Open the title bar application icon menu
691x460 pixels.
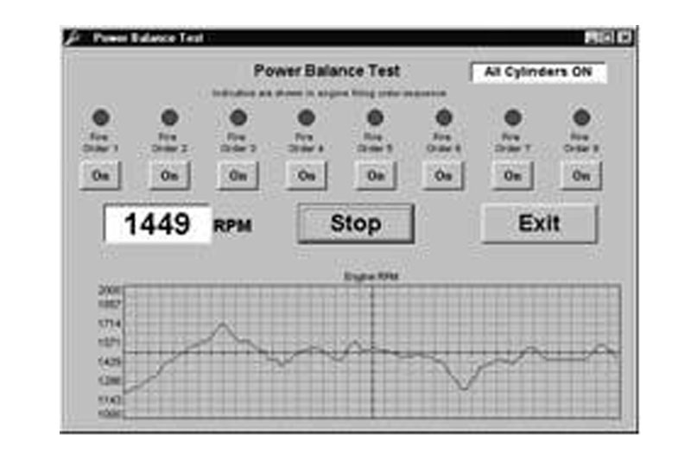[73, 38]
